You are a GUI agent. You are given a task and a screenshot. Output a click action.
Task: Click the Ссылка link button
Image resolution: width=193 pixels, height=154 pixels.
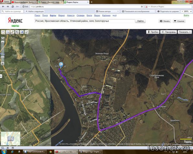tap(179, 21)
